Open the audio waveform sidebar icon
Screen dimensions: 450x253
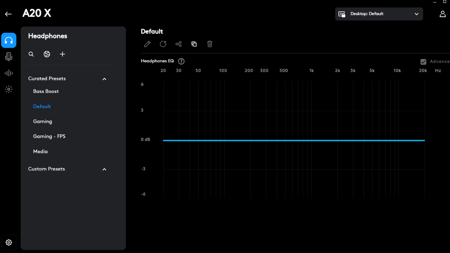[x=9, y=73]
